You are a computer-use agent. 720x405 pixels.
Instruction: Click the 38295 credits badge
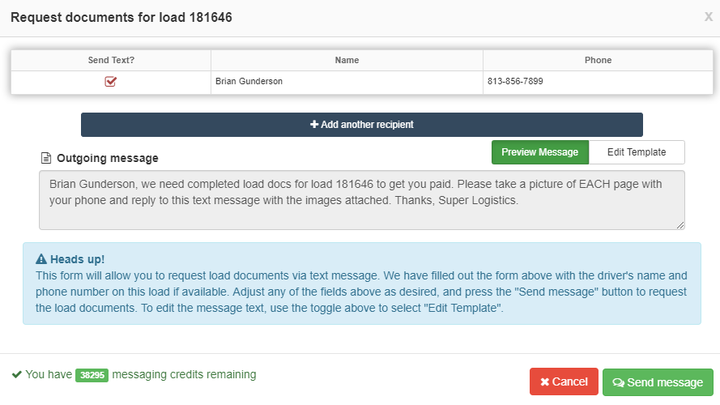[92, 375]
